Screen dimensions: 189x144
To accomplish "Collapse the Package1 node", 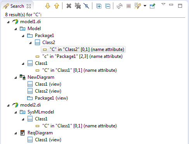I will (23, 36).
